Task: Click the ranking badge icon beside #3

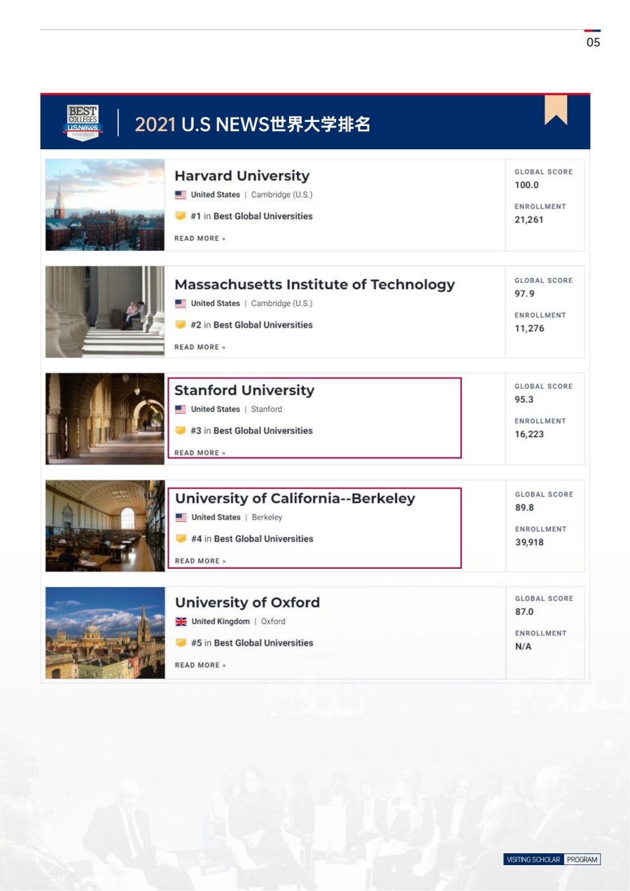Action: pyautogui.click(x=181, y=430)
